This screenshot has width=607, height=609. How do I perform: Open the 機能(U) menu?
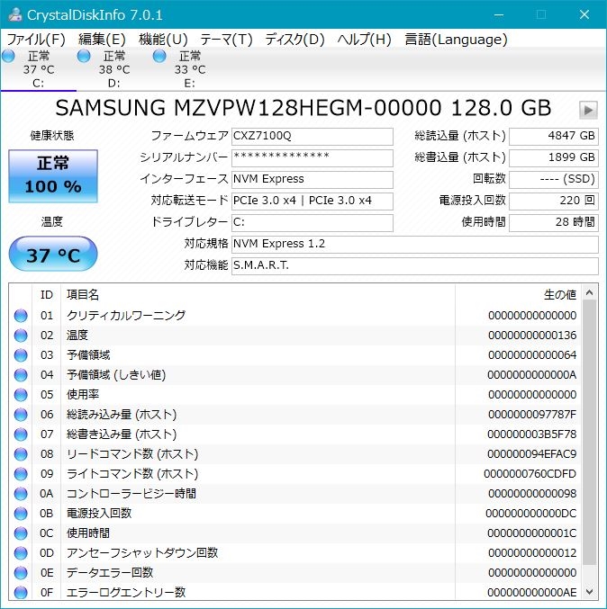[163, 40]
